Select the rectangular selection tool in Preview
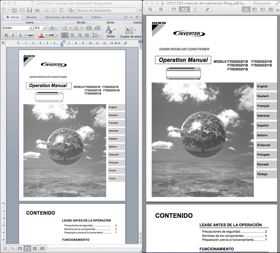 [195, 9]
